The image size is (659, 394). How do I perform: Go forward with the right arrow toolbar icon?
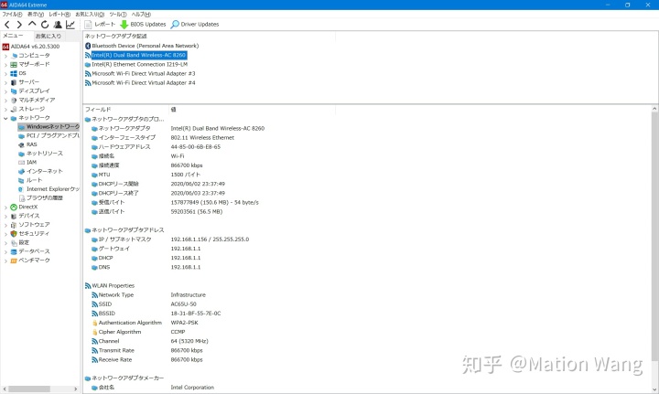coord(19,25)
